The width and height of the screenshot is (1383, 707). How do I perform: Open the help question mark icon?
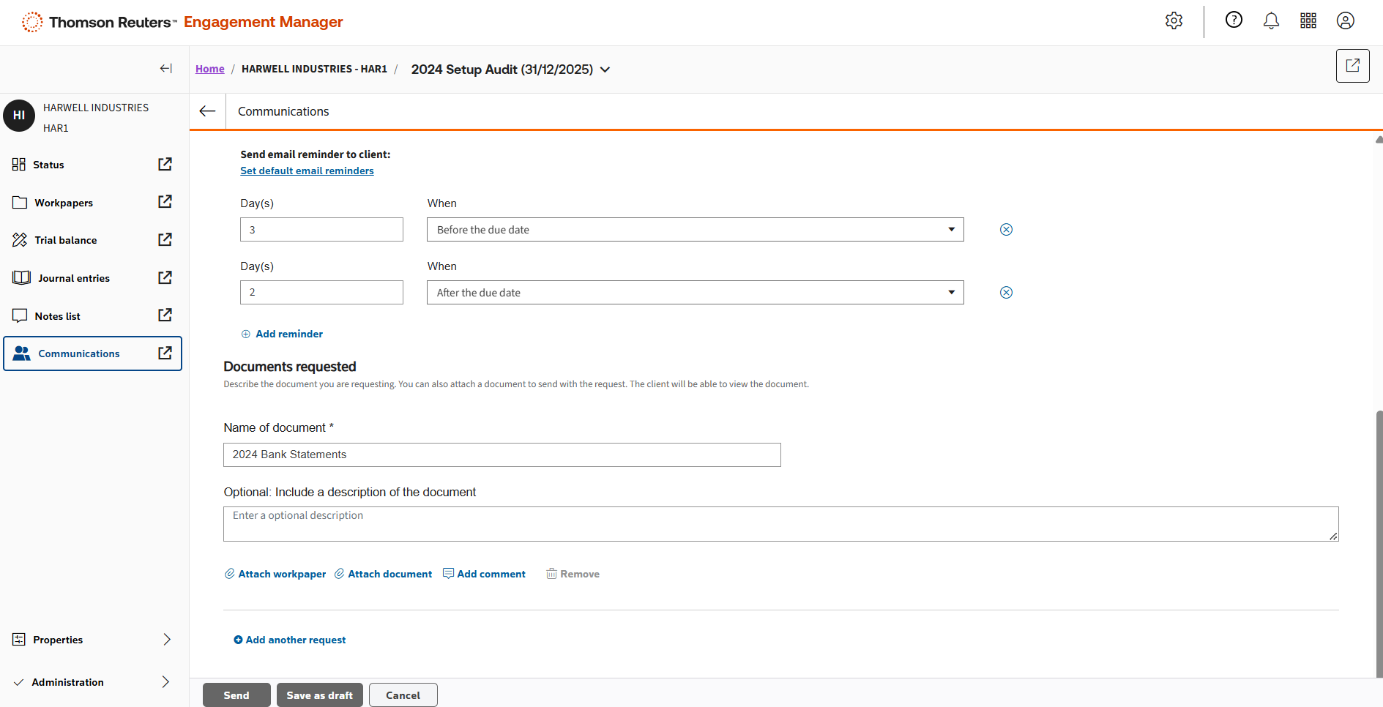click(1234, 20)
